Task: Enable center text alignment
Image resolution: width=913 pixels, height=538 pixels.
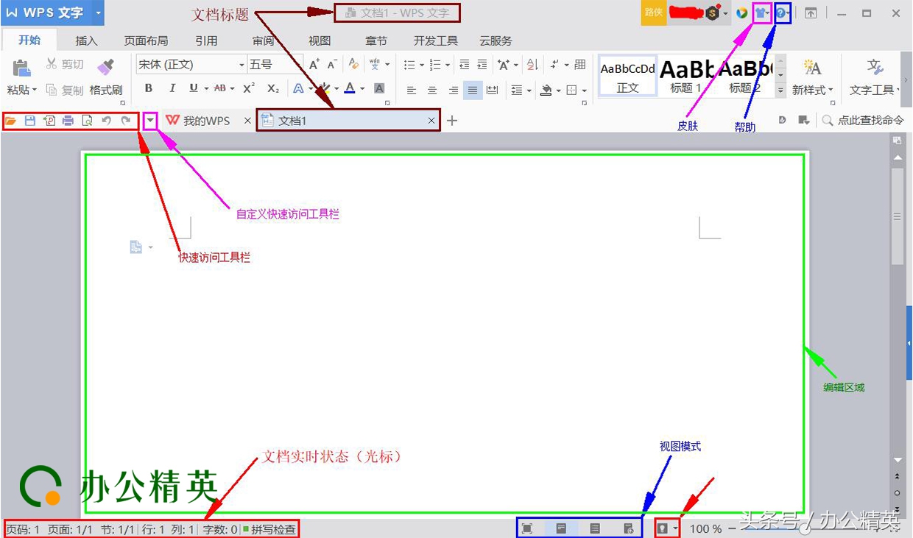Action: (x=431, y=90)
